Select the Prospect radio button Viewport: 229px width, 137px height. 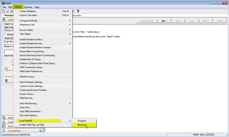tap(5, 34)
